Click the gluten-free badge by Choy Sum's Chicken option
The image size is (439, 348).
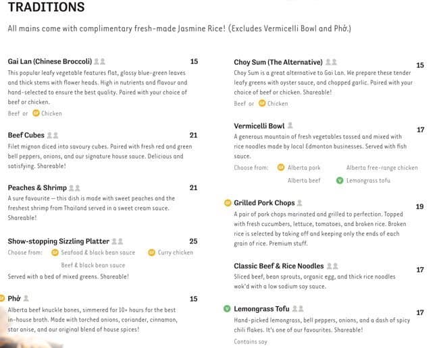pos(262,103)
